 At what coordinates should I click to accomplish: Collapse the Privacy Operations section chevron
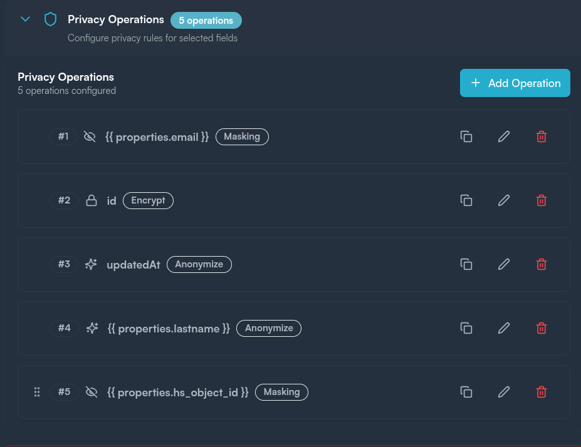coord(25,19)
